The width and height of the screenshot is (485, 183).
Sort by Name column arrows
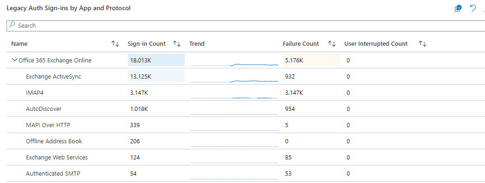tap(115, 44)
